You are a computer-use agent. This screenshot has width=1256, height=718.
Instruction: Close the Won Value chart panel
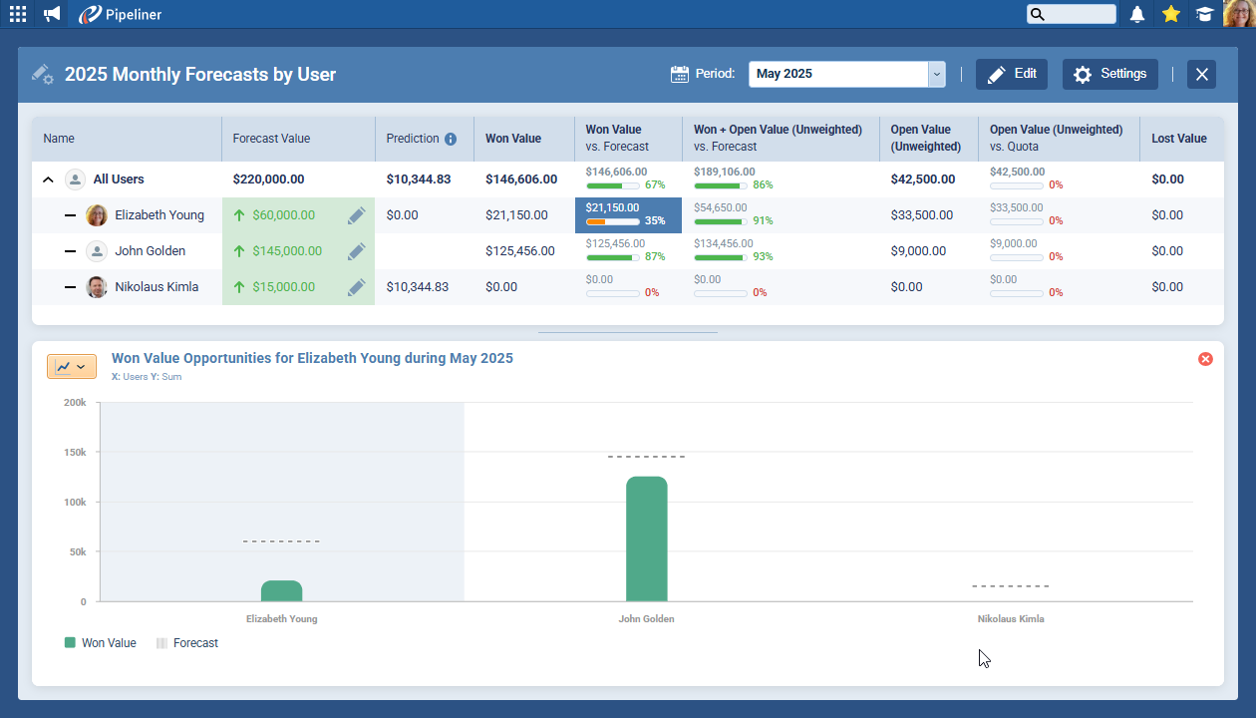[1205, 359]
